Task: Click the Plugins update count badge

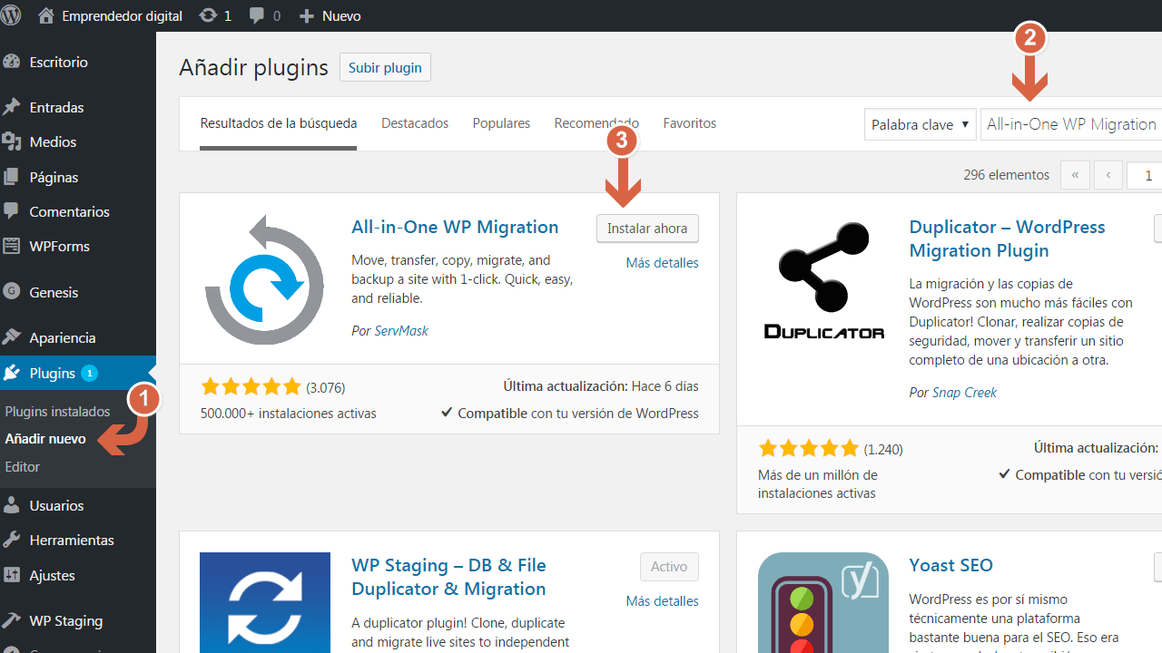Action: (x=89, y=373)
